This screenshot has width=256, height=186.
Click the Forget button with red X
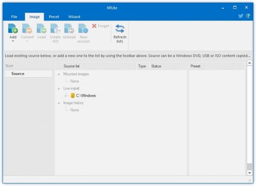click(101, 26)
